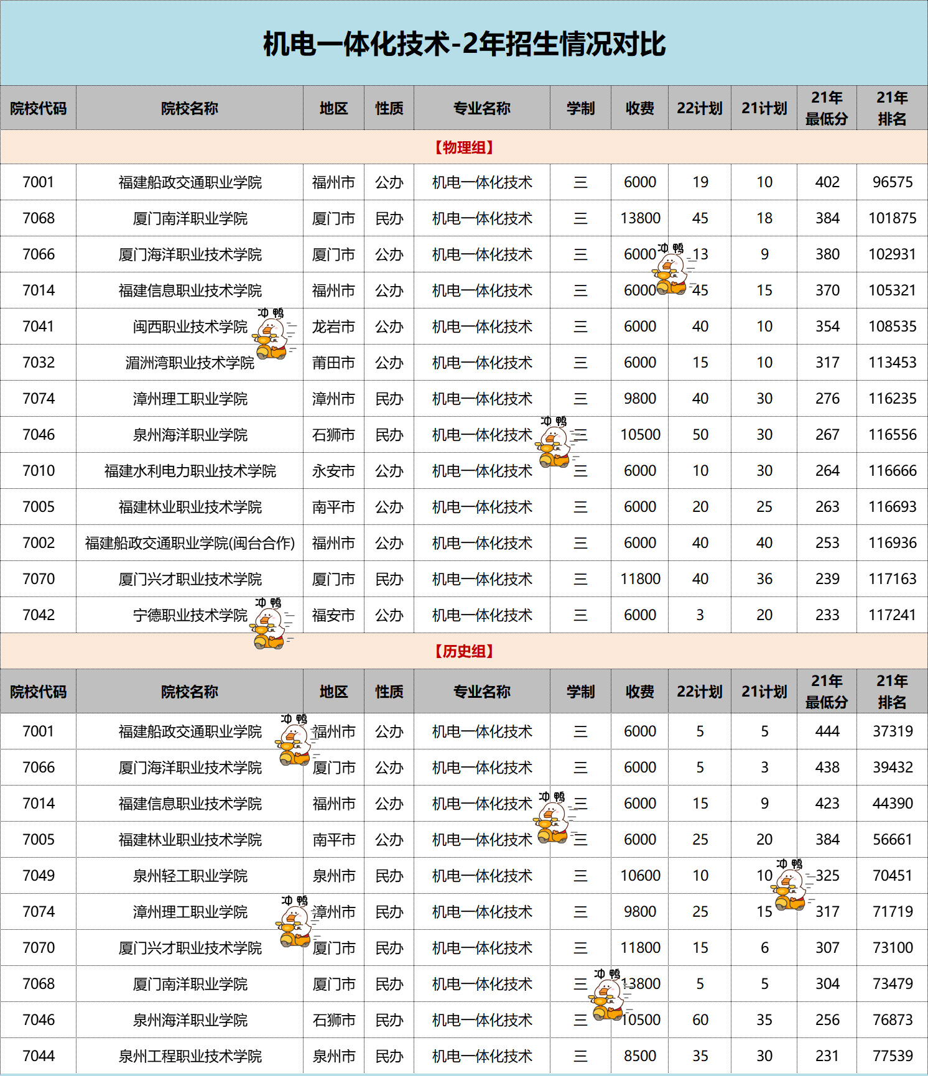
Task: Click the ranking value 108535
Action: [892, 327]
